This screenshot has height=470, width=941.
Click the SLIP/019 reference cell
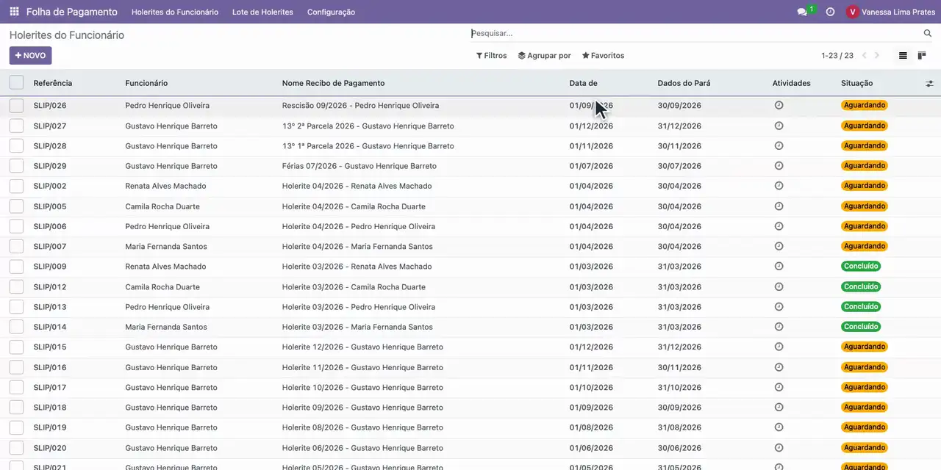tap(50, 427)
